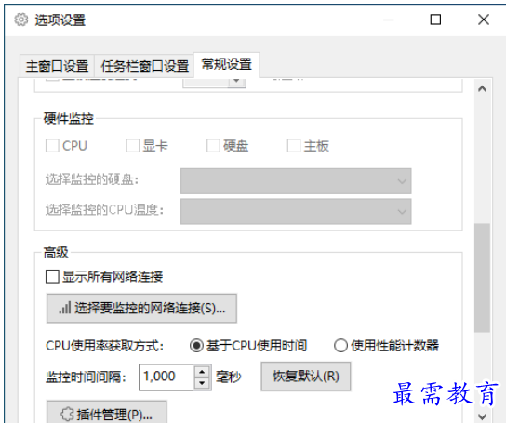Click the 恢复默认(R) button
506x423 pixels.
tap(306, 377)
